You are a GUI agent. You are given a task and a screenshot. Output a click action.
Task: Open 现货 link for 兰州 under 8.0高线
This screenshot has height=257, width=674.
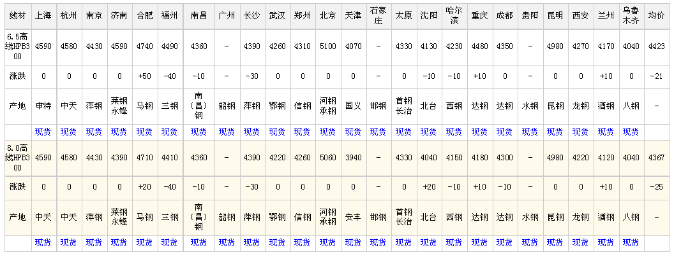coord(606,242)
